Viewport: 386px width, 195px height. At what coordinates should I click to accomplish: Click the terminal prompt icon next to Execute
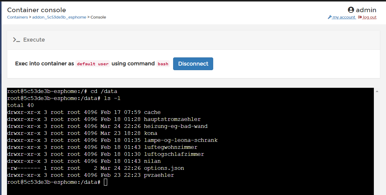coord(16,39)
